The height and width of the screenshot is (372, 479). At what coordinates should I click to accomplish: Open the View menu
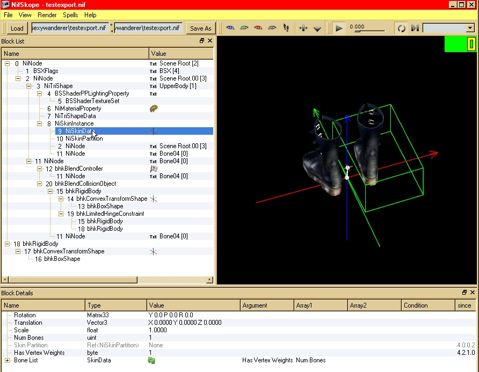(x=25, y=15)
